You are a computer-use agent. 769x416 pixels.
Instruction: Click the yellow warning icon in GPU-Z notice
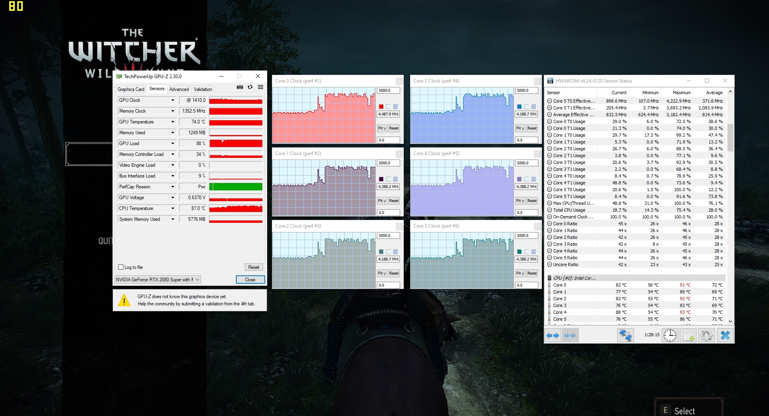point(124,300)
